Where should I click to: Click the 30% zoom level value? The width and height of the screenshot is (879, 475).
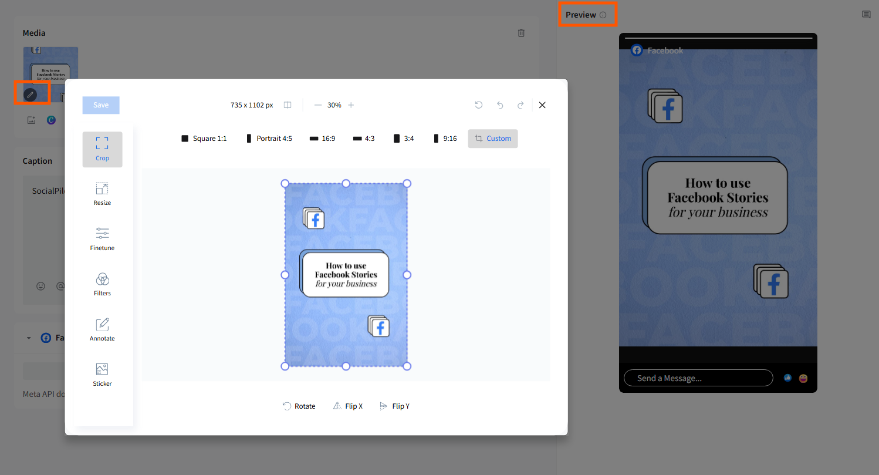pos(334,105)
